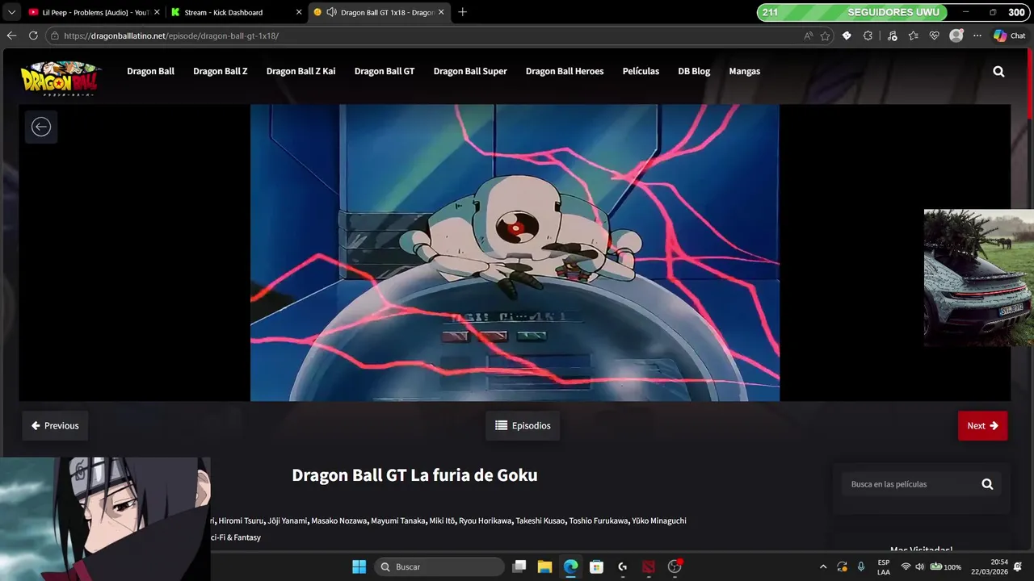Close the Dragon Ball GT 1x18 tab
Image resolution: width=1034 pixels, height=581 pixels.
[441, 12]
